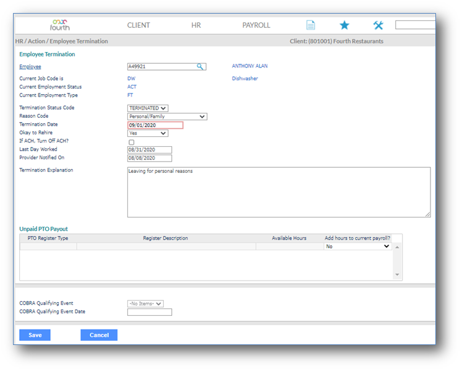Click the Provider Notified On field
462x371 pixels.
click(150, 158)
